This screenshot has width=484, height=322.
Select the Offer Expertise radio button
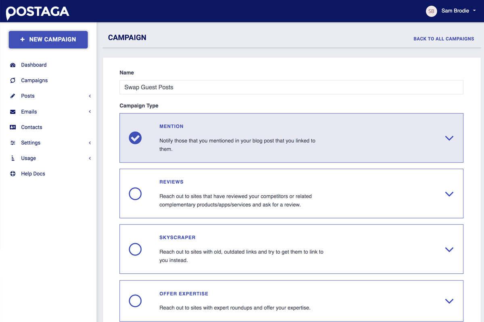coord(135,301)
